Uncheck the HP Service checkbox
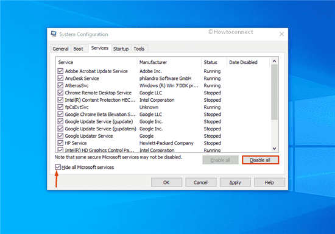The width and height of the screenshot is (335, 234). [x=60, y=143]
